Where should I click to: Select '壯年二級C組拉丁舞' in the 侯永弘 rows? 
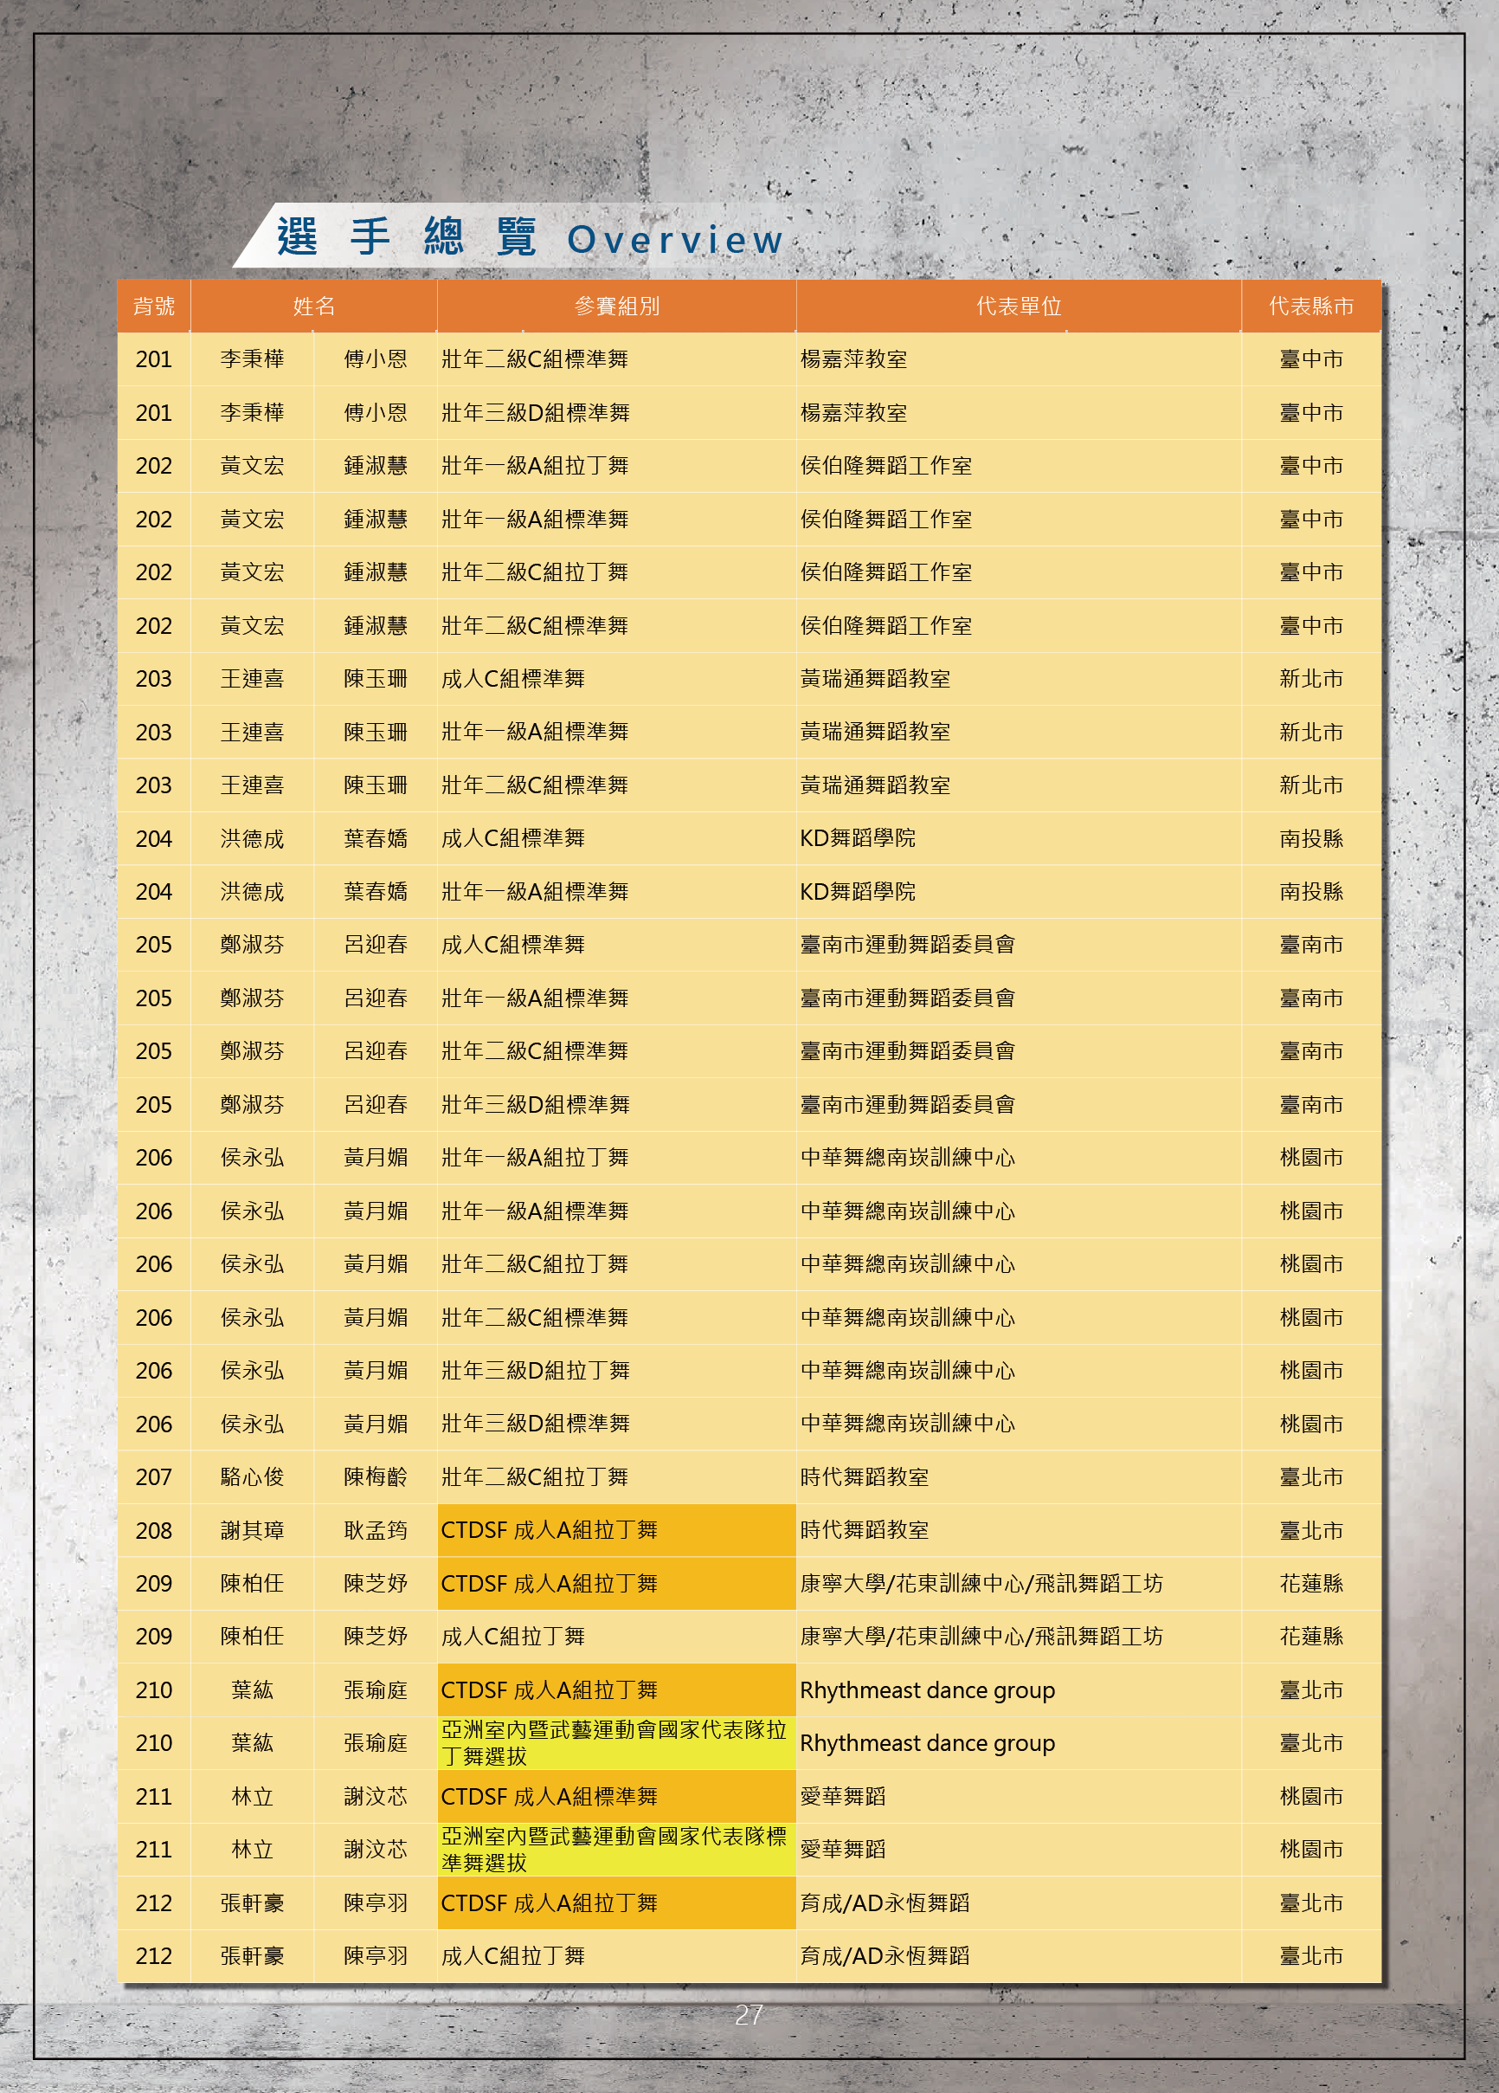pyautogui.click(x=534, y=1264)
